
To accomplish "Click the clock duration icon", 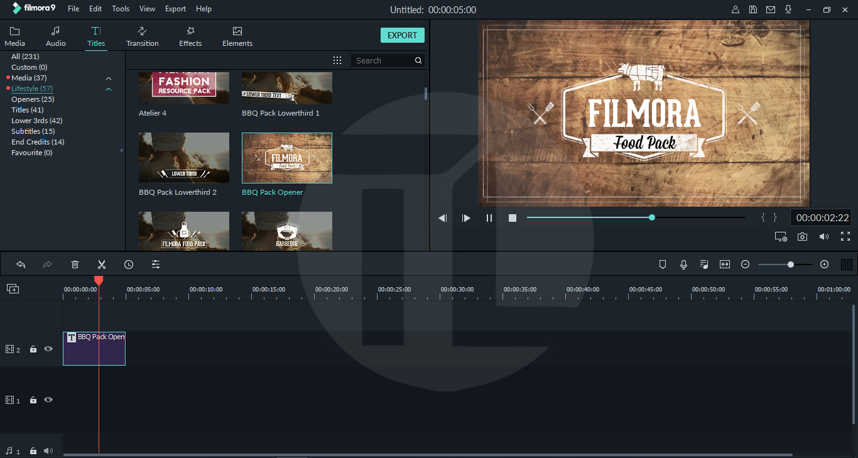I will (x=129, y=264).
